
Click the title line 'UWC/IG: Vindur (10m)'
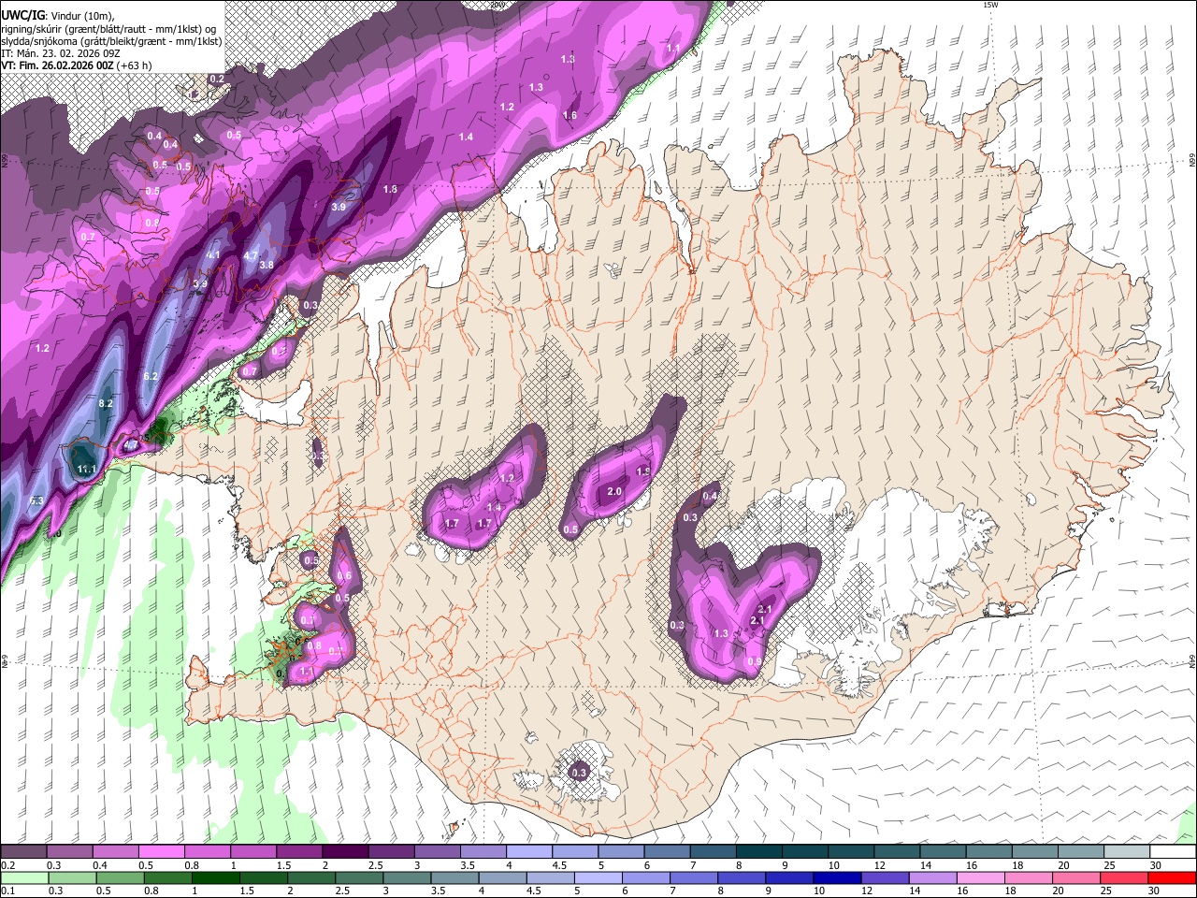coord(57,15)
